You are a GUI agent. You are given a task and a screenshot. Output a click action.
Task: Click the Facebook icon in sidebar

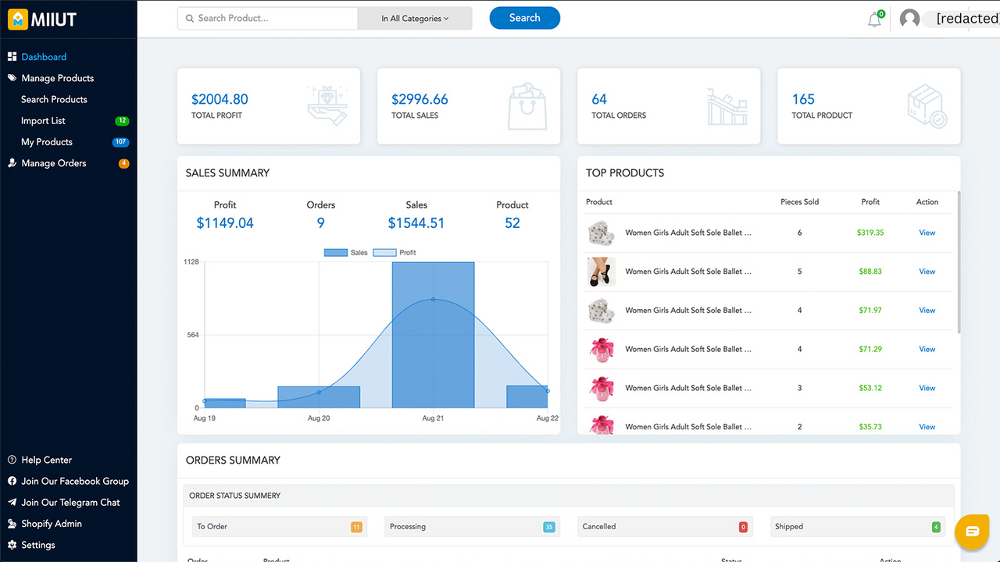(12, 481)
